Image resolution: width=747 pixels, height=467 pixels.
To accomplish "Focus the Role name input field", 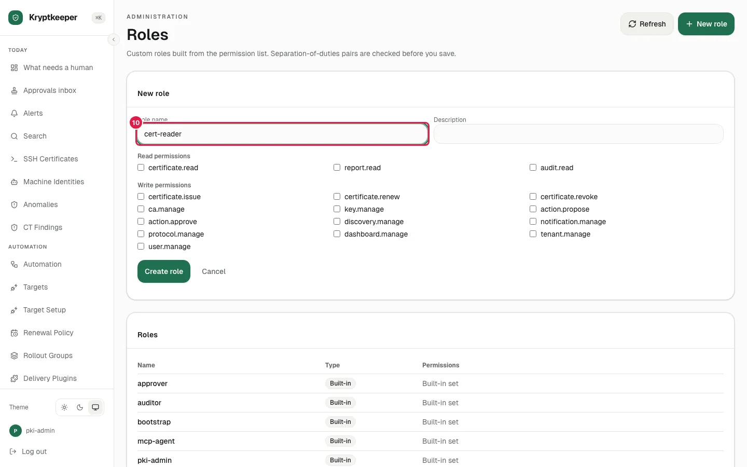I will pos(283,134).
